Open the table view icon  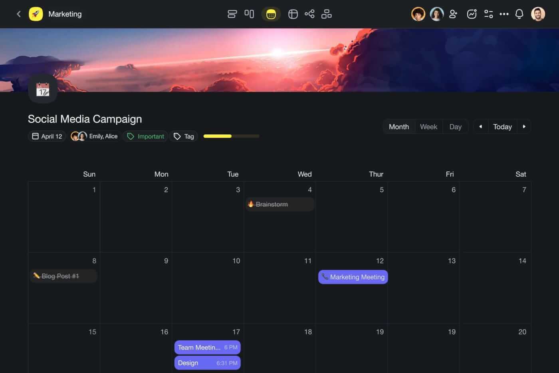click(x=293, y=14)
